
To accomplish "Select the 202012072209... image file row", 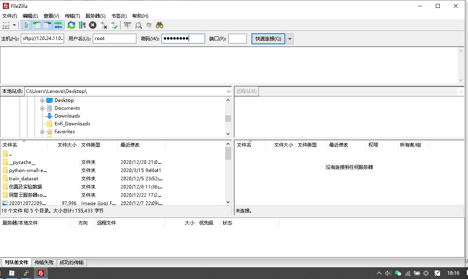I will (x=112, y=203).
